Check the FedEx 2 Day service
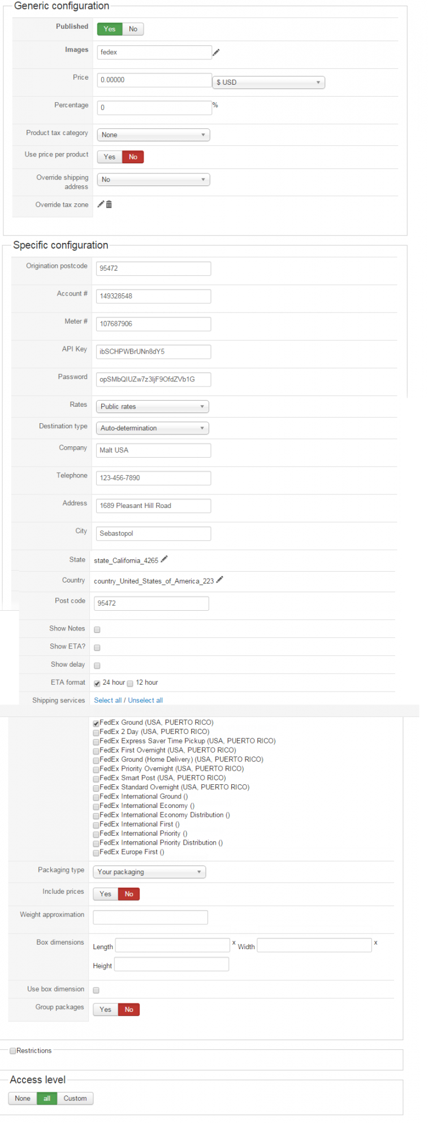This screenshot has width=428, height=1130. [x=96, y=732]
